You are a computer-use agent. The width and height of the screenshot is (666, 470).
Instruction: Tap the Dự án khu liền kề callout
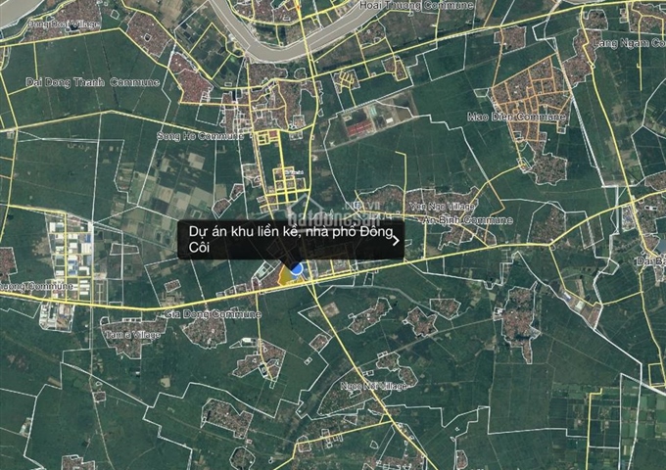291,240
